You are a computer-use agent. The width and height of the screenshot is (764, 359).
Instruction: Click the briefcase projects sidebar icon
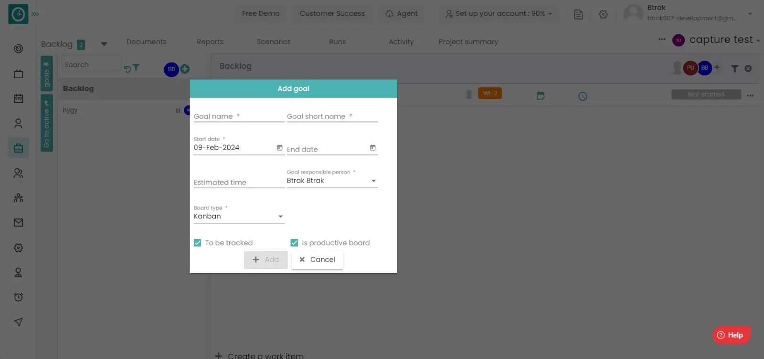click(18, 148)
